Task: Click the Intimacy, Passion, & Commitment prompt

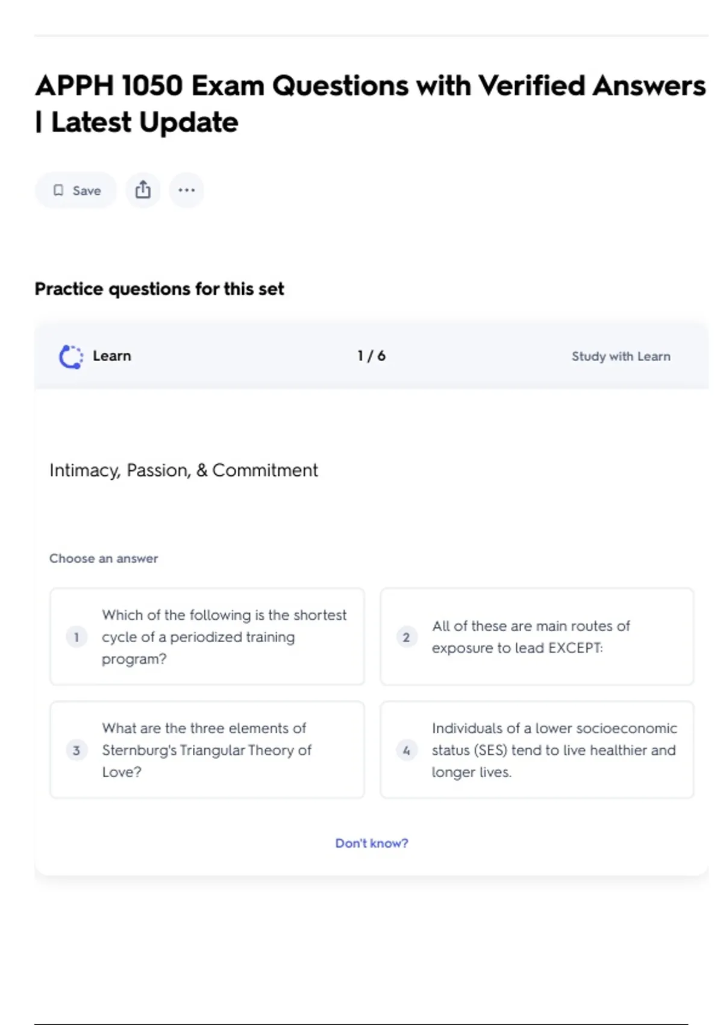Action: pyautogui.click(x=183, y=470)
